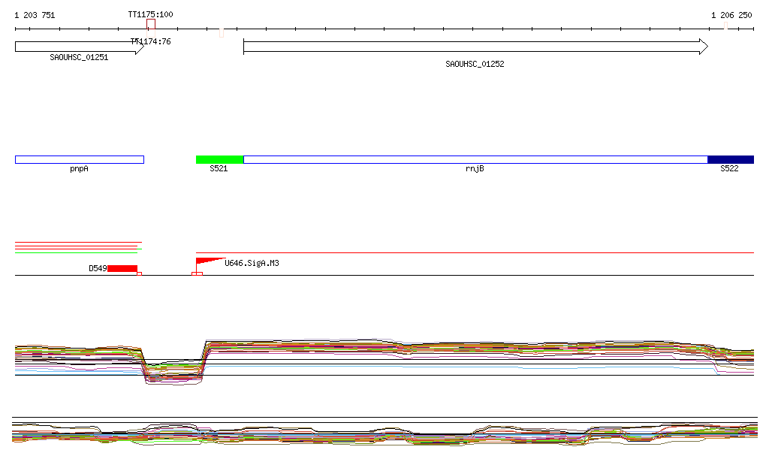The height and width of the screenshot is (459, 769).
Task: Click the small red square right of D549
Action: (140, 274)
